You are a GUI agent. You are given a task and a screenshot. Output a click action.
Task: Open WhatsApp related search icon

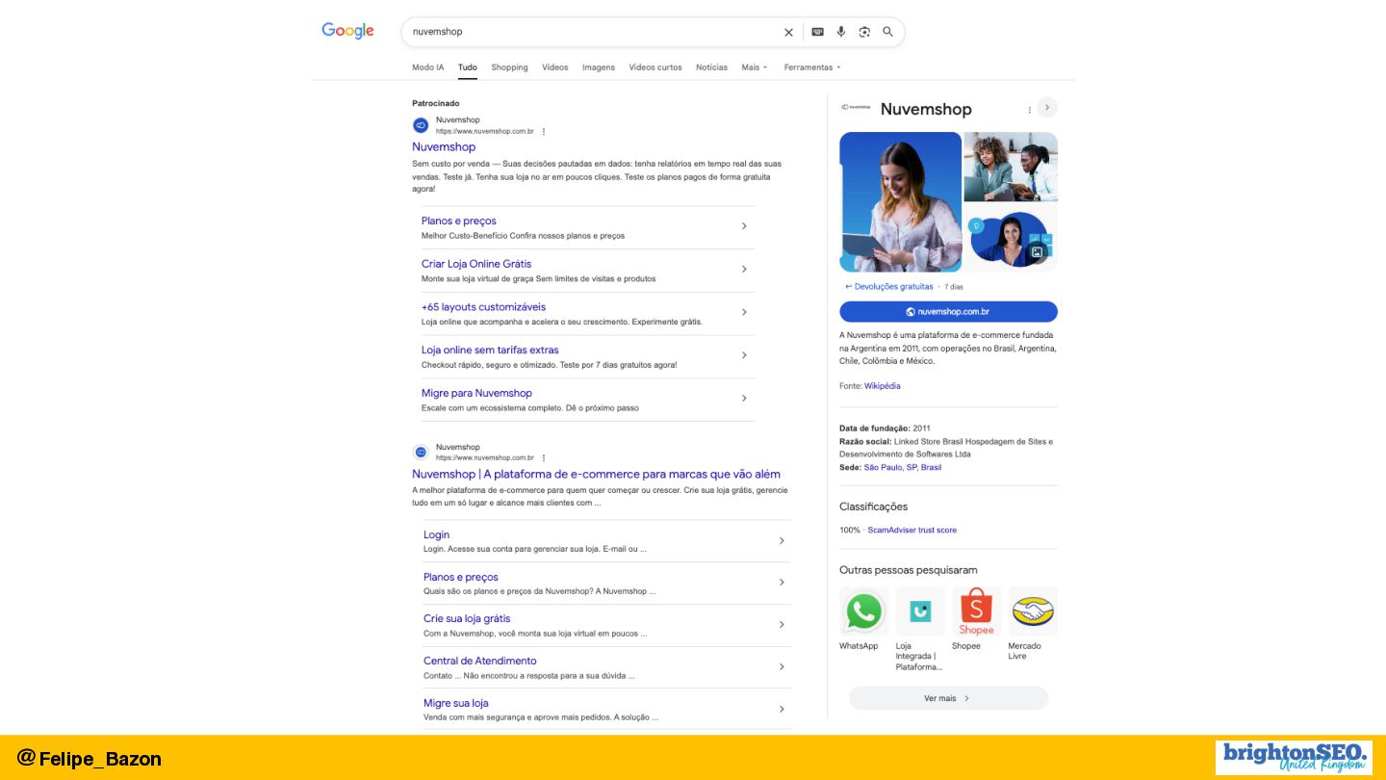(x=863, y=611)
